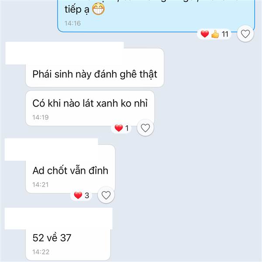The height and width of the screenshot is (262, 262).
Task: Select the "Có khi nào lát xanh ko nhỉ" bubble
Action: click(x=90, y=108)
